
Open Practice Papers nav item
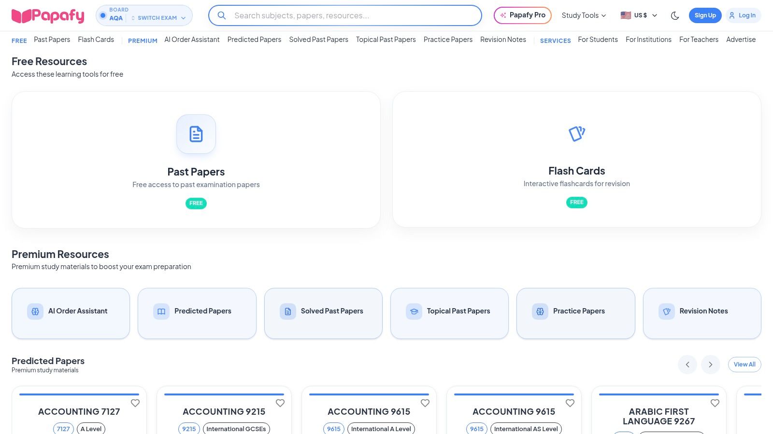(448, 40)
